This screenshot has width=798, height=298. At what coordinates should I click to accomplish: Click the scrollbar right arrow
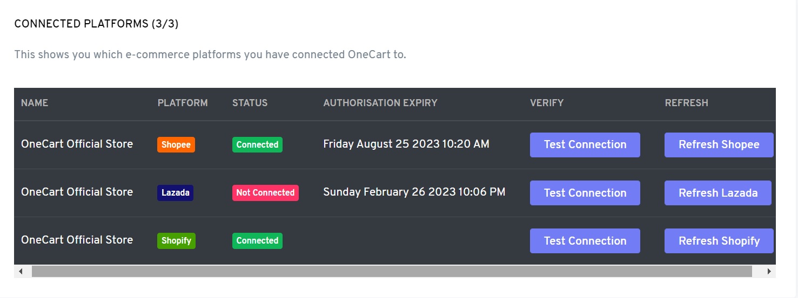point(769,272)
